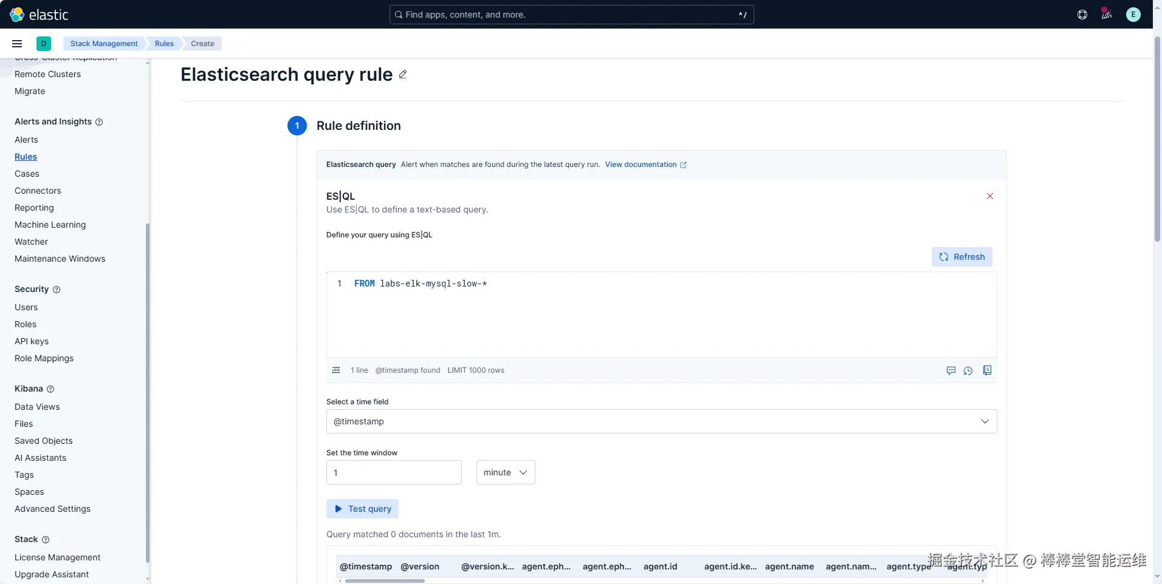Open the Elastic home logo
This screenshot has height=584, width=1162.
39,15
